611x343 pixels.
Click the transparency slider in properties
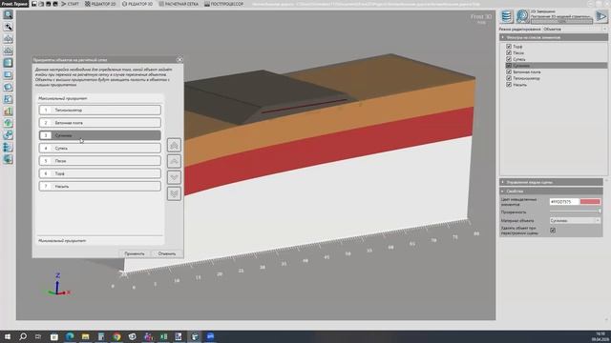(x=575, y=212)
